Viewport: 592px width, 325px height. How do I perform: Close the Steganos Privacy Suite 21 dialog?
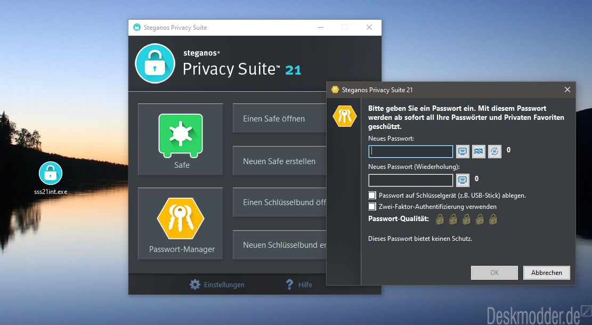tap(567, 90)
